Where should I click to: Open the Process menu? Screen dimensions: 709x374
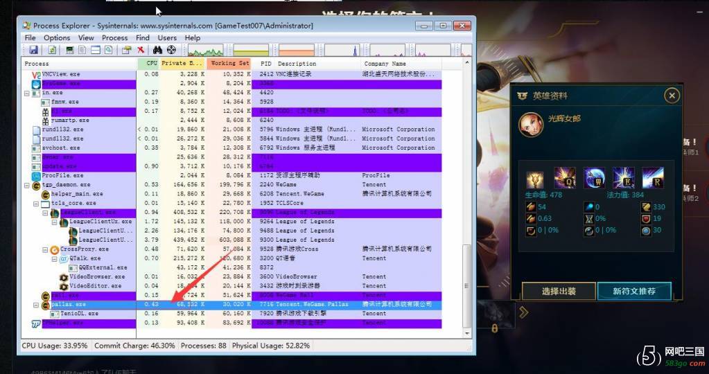(115, 38)
